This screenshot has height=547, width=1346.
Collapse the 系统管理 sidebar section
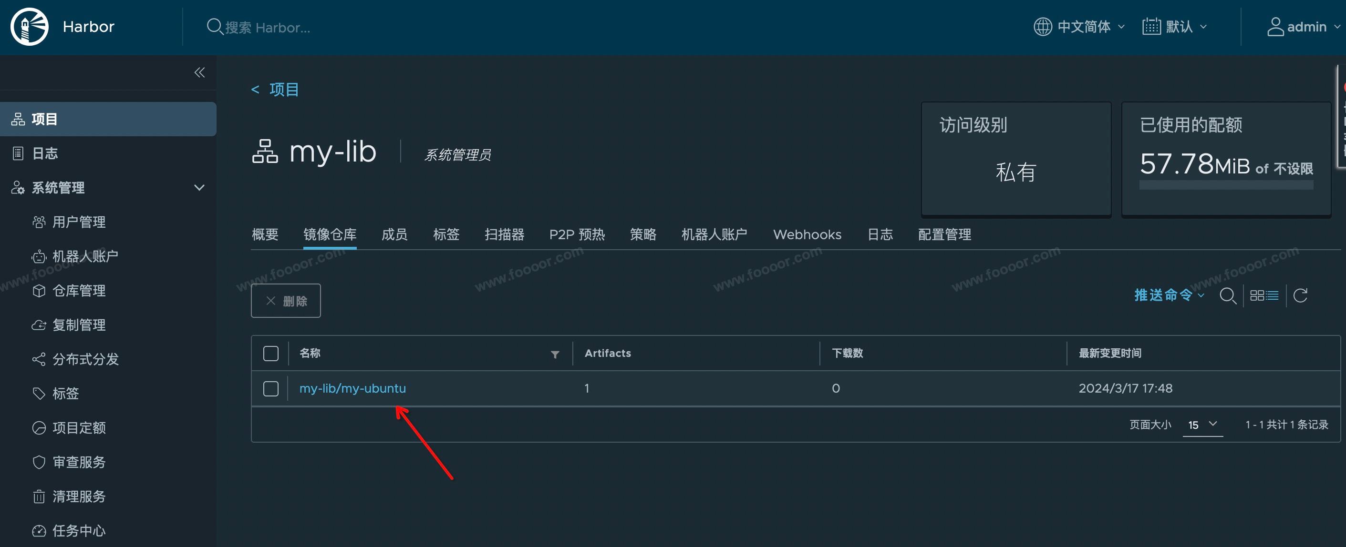pos(199,187)
